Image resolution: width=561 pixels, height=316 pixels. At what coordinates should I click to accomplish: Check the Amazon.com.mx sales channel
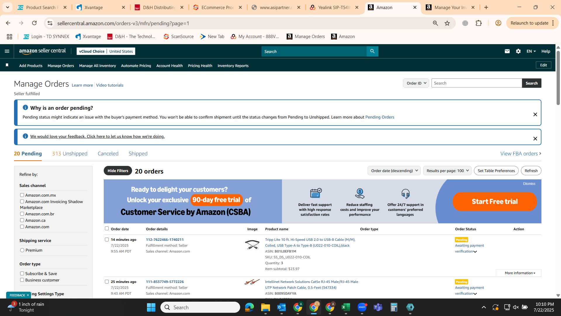click(x=22, y=195)
